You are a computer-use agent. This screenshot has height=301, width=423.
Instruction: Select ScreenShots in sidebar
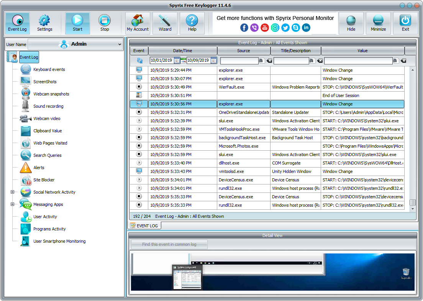pos(45,82)
